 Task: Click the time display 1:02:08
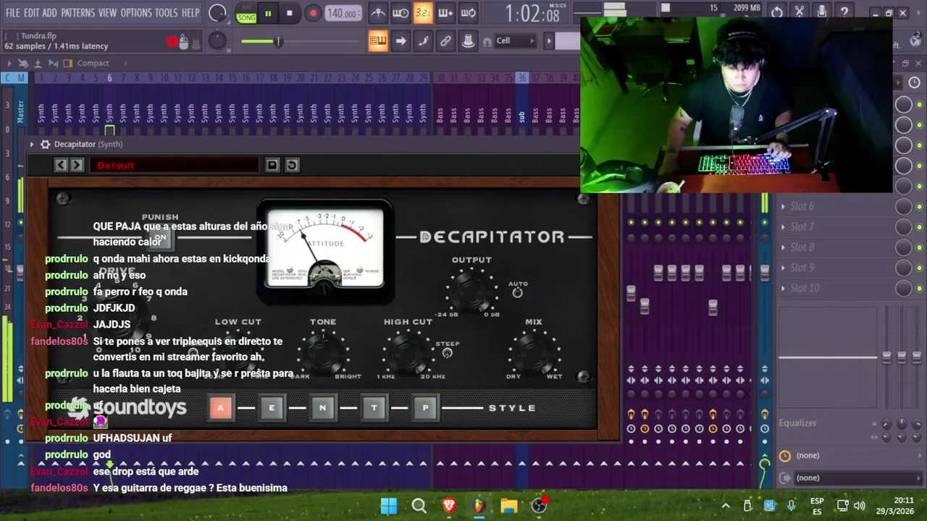click(532, 14)
